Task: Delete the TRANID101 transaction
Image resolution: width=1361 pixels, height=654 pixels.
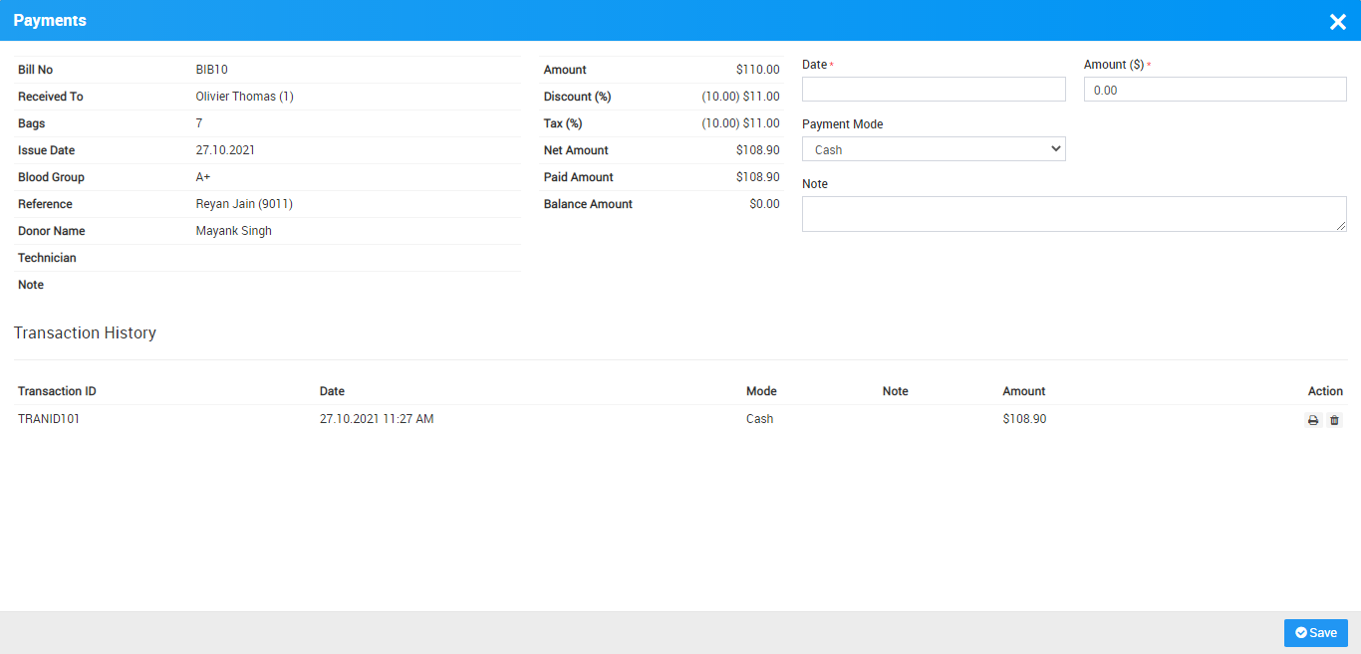Action: 1334,420
